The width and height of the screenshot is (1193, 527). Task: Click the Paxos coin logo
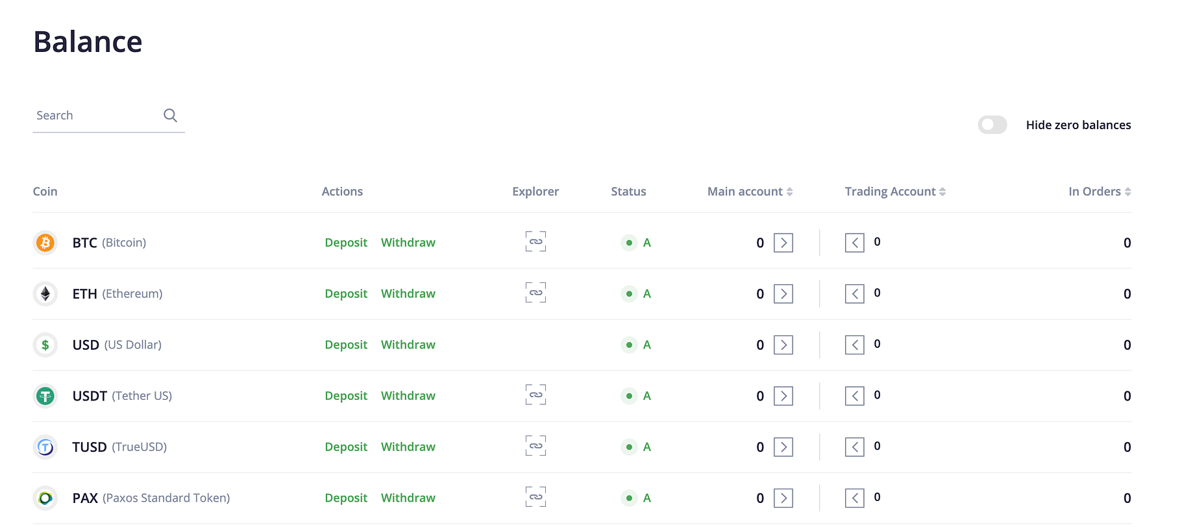[45, 498]
